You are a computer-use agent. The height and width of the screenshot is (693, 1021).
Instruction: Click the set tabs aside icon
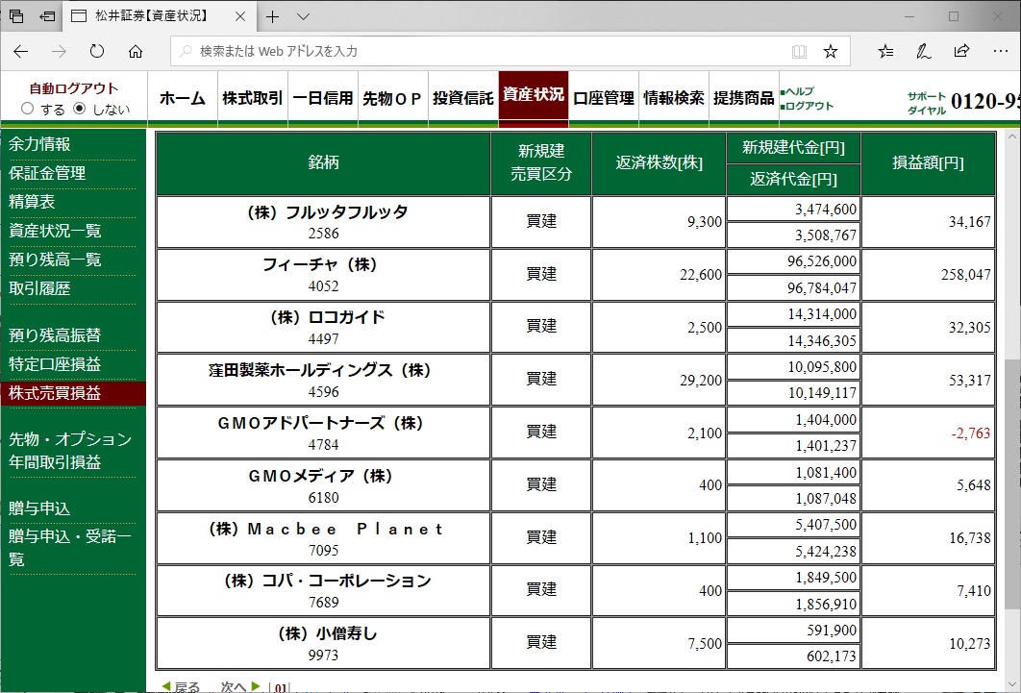pyautogui.click(x=47, y=16)
